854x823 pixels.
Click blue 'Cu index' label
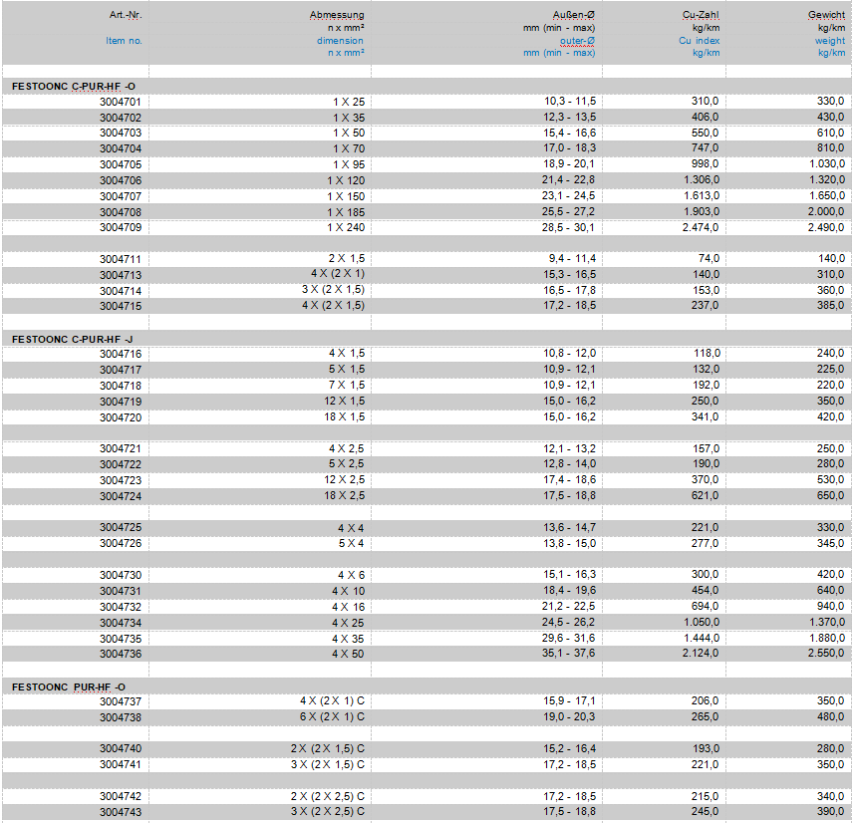click(700, 40)
